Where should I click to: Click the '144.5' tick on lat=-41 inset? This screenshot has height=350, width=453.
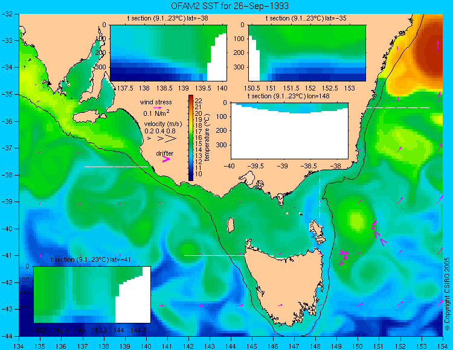(x=139, y=330)
